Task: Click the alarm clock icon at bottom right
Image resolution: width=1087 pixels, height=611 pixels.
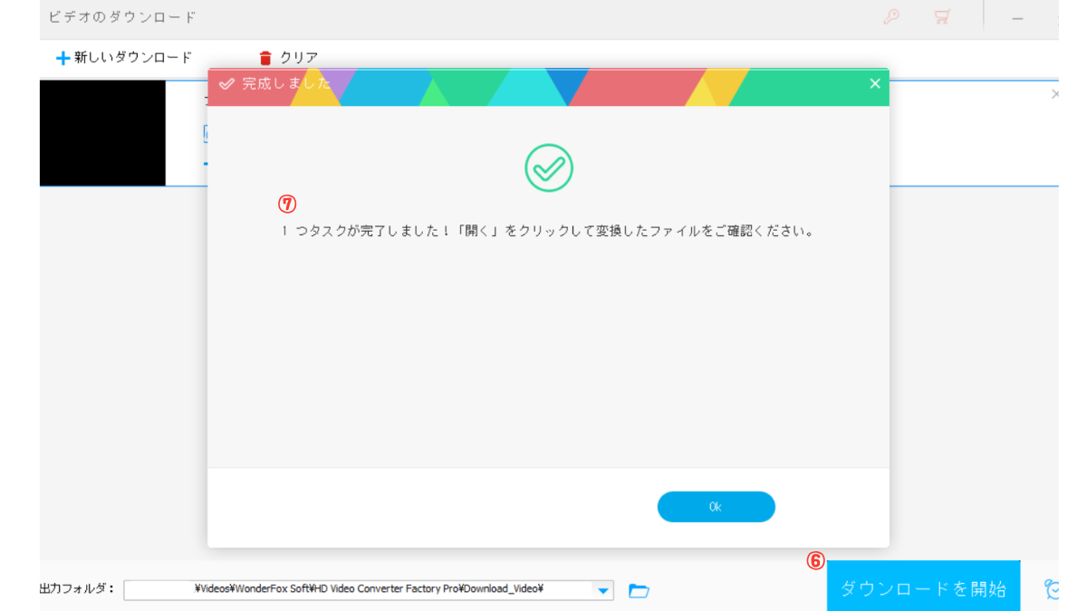Action: click(x=1052, y=589)
